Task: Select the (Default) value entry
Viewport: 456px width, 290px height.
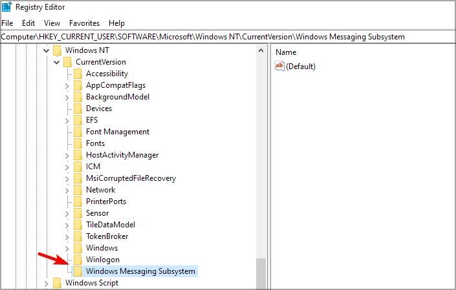Action: coord(301,67)
